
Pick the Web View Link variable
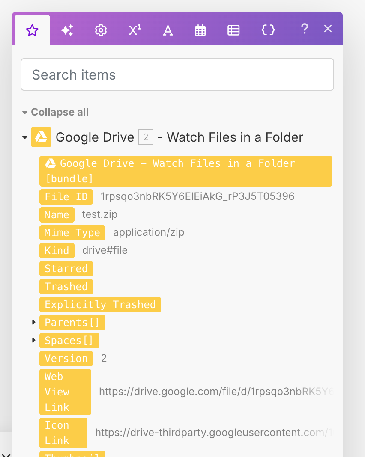tap(65, 392)
